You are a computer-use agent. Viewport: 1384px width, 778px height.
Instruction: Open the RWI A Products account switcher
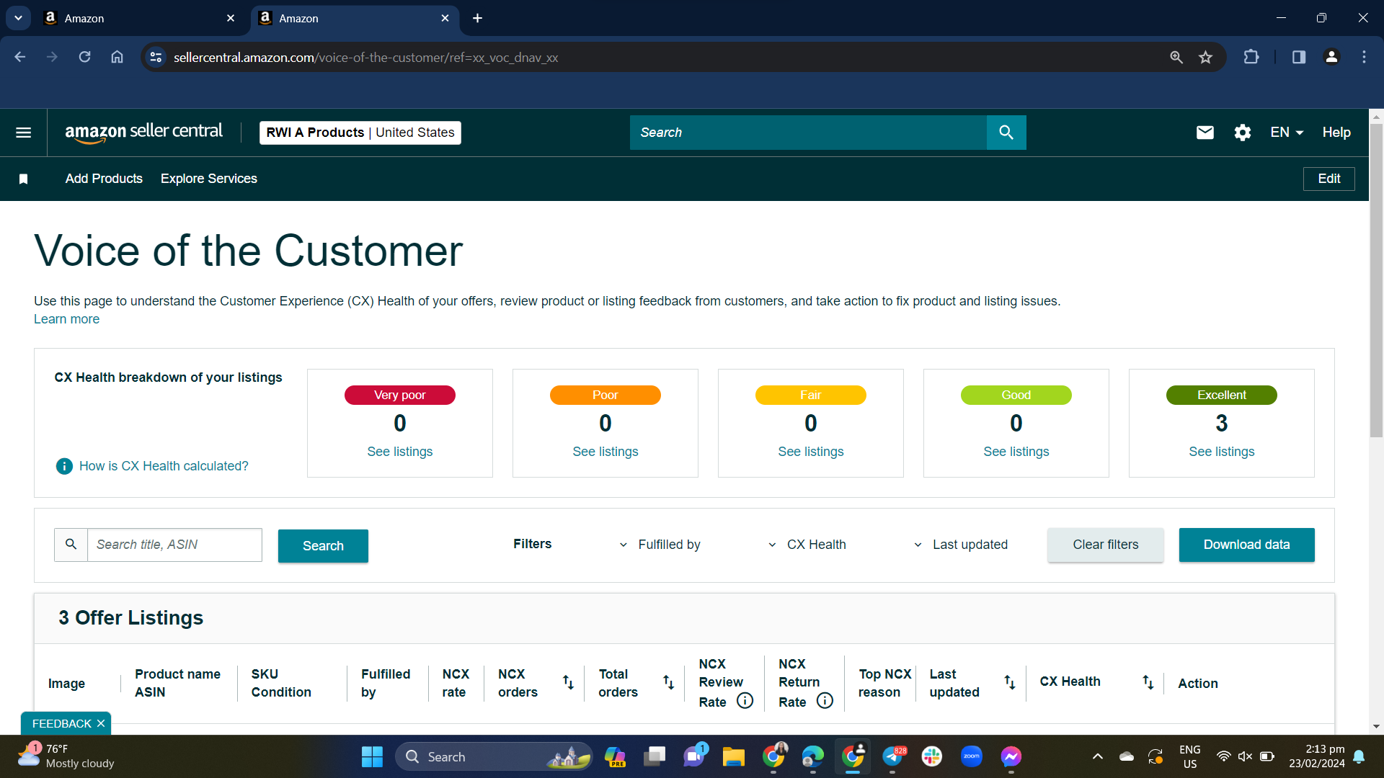(x=360, y=133)
